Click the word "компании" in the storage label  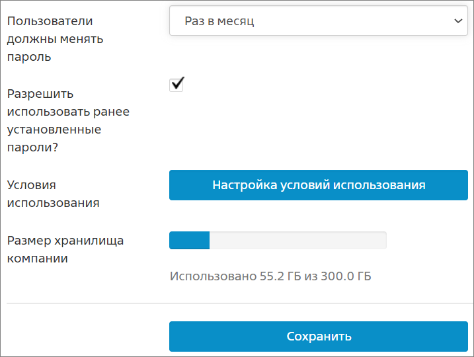point(37,258)
